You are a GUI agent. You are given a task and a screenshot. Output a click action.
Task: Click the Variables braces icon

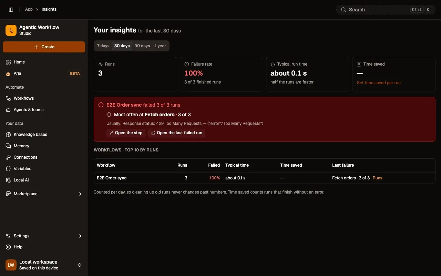[8, 169]
